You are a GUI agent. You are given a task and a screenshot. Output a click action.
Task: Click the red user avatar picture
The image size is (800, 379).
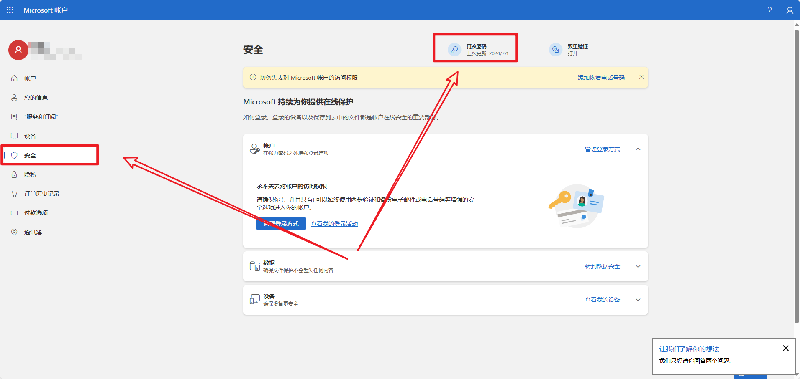[18, 50]
